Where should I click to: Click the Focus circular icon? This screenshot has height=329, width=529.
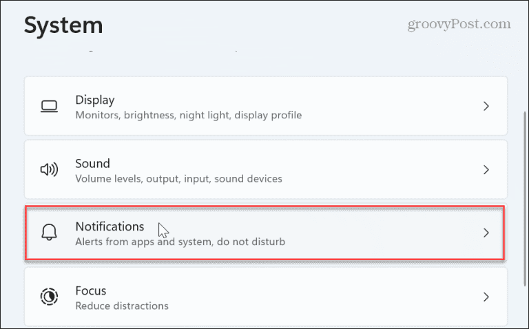click(50, 297)
